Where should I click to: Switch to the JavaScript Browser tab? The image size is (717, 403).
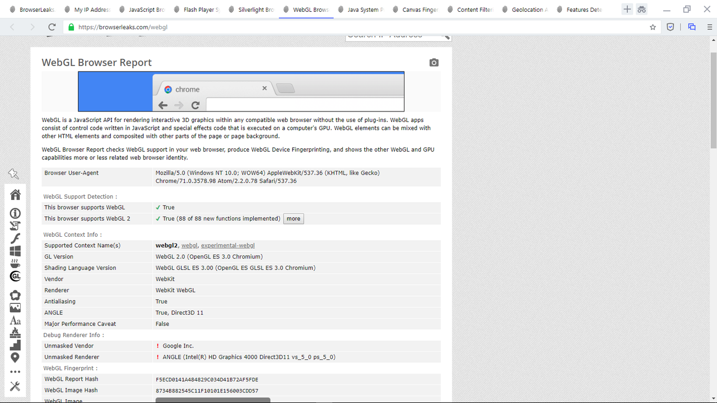pos(142,10)
